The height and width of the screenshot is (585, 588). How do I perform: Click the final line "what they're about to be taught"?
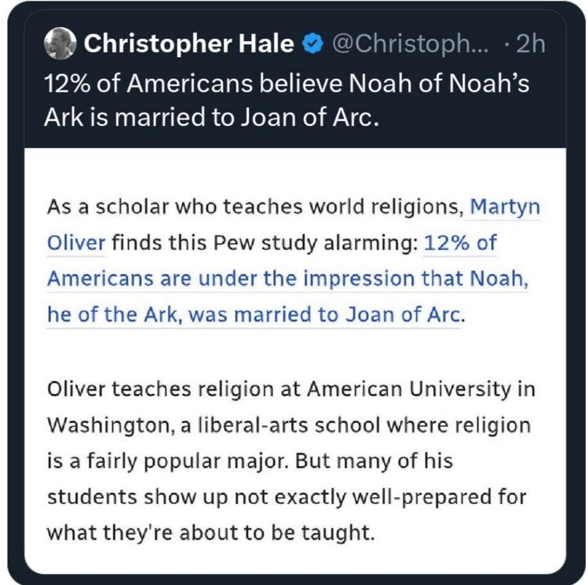(x=210, y=532)
